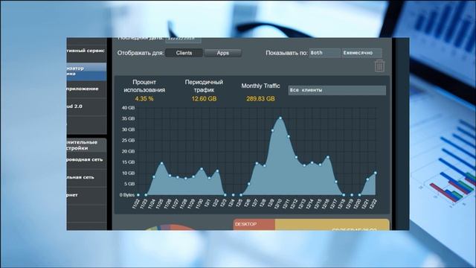Screen dimensions: 476x268
Task: Select the highlighted Traffic Analyzer sidebar item
Action: click(x=86, y=71)
